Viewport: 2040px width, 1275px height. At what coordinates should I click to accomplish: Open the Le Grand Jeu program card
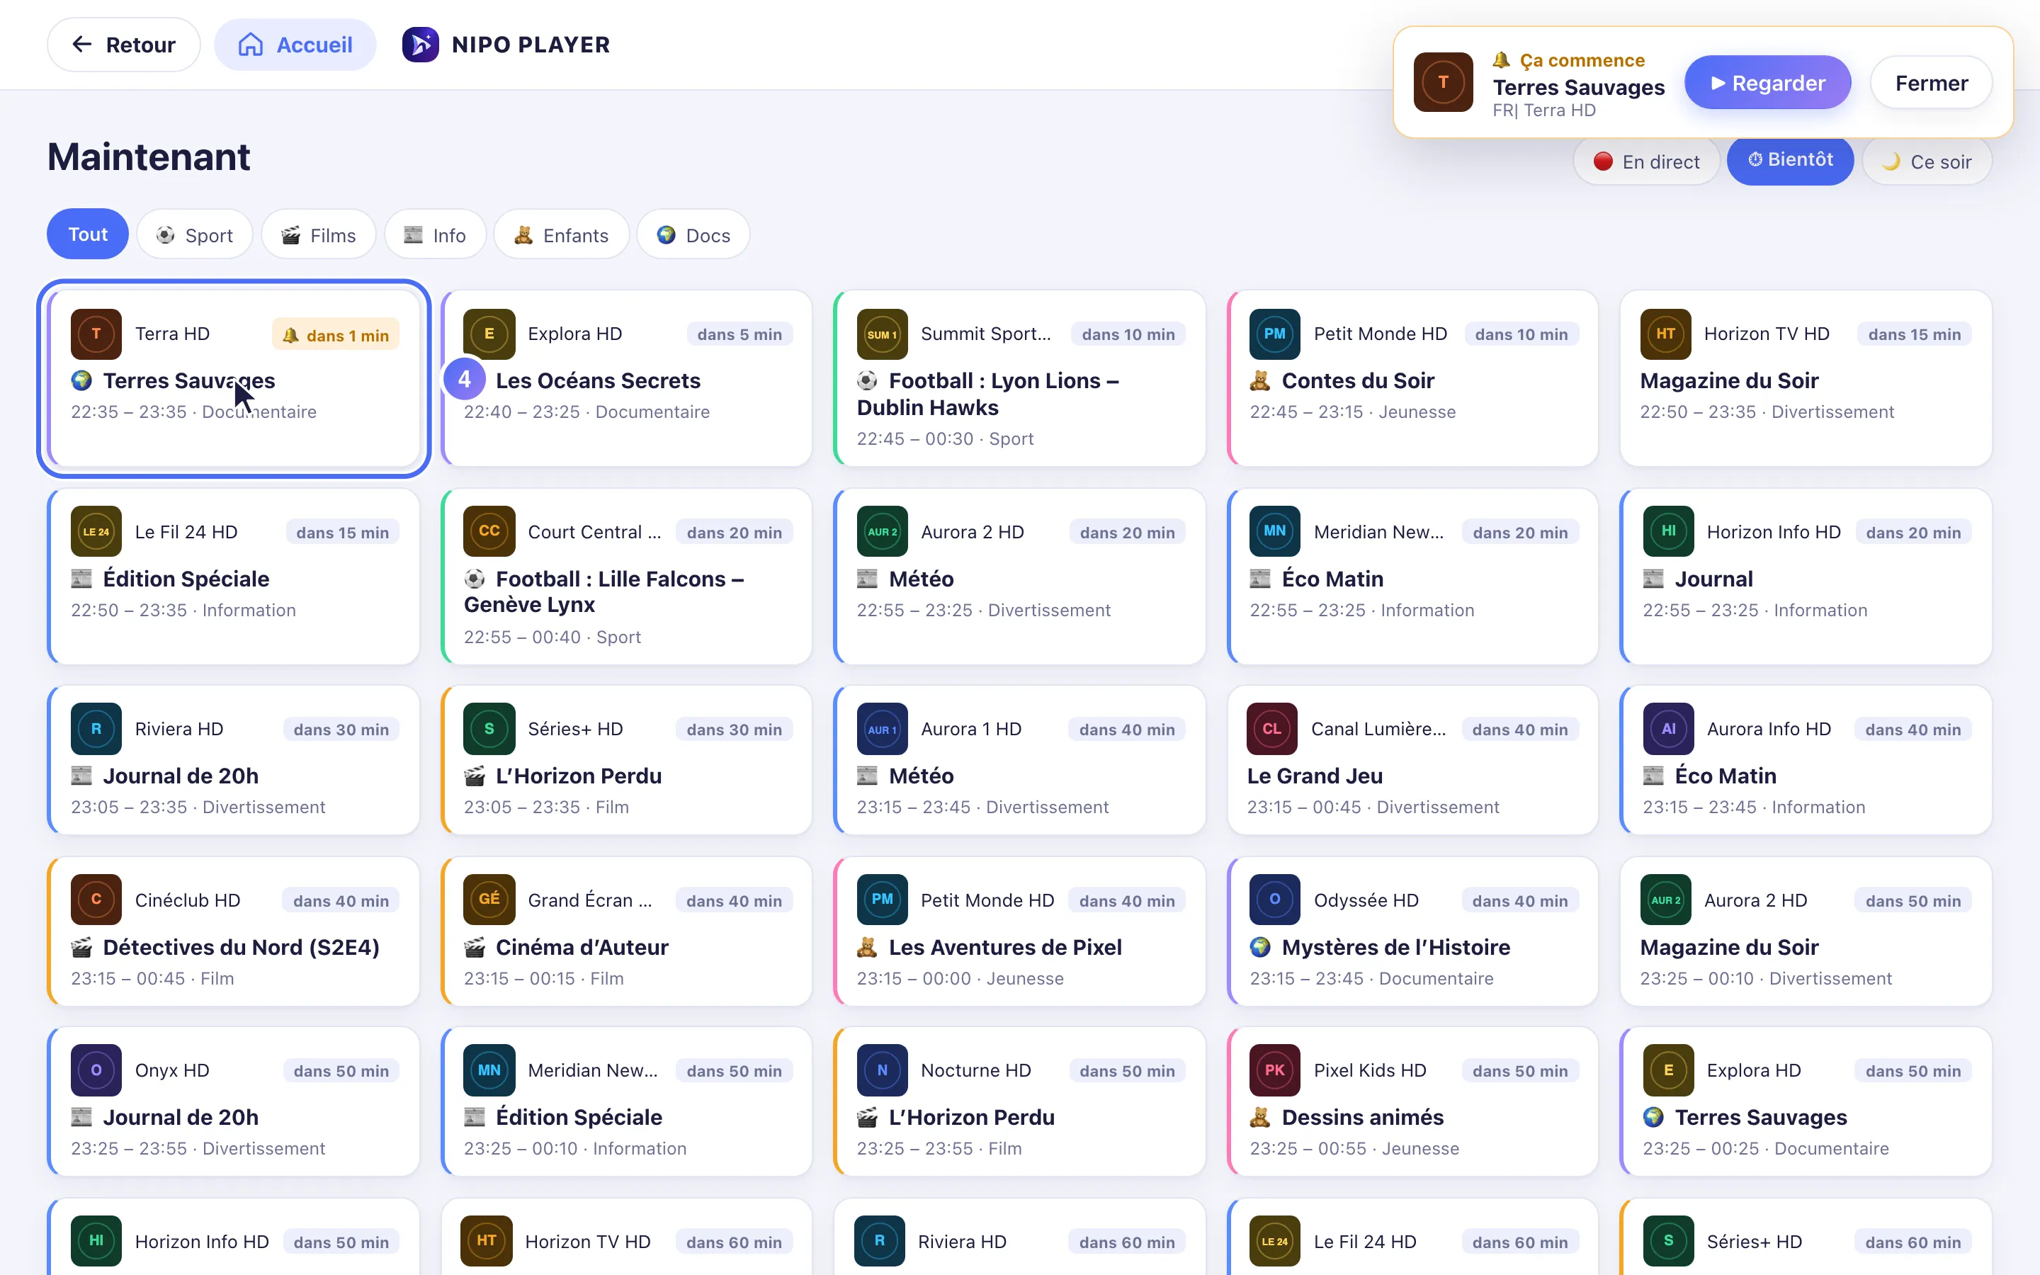pos(1413,760)
